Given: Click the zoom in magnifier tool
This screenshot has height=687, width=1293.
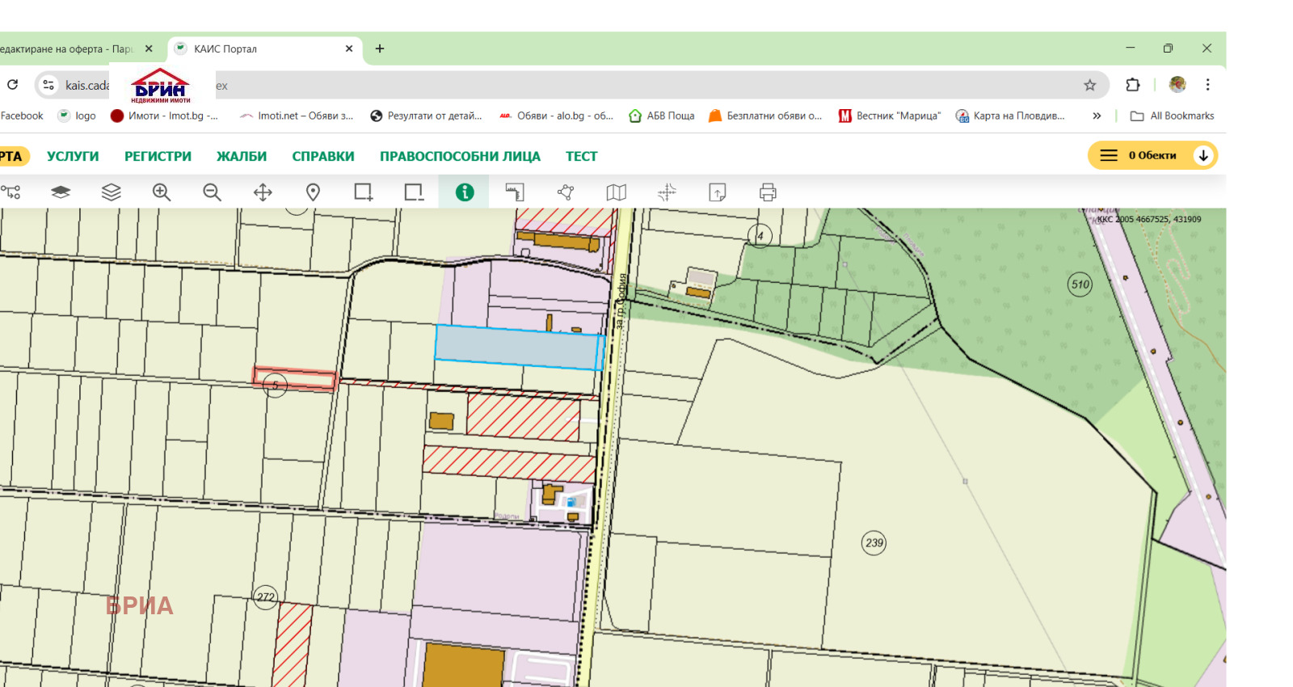Looking at the screenshot, I should click(x=162, y=192).
